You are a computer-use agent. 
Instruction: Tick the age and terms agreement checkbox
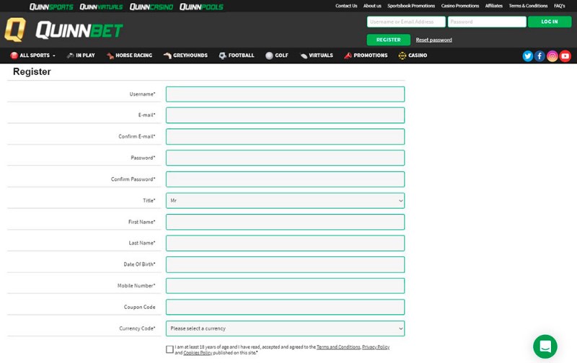click(169, 349)
